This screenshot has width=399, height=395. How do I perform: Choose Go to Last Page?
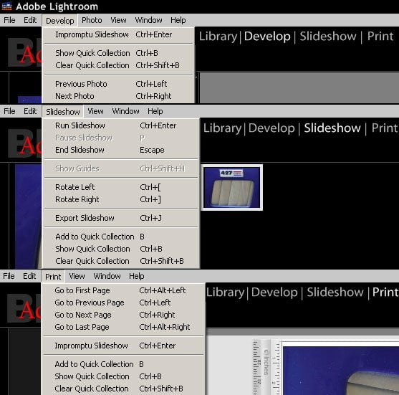click(123, 328)
